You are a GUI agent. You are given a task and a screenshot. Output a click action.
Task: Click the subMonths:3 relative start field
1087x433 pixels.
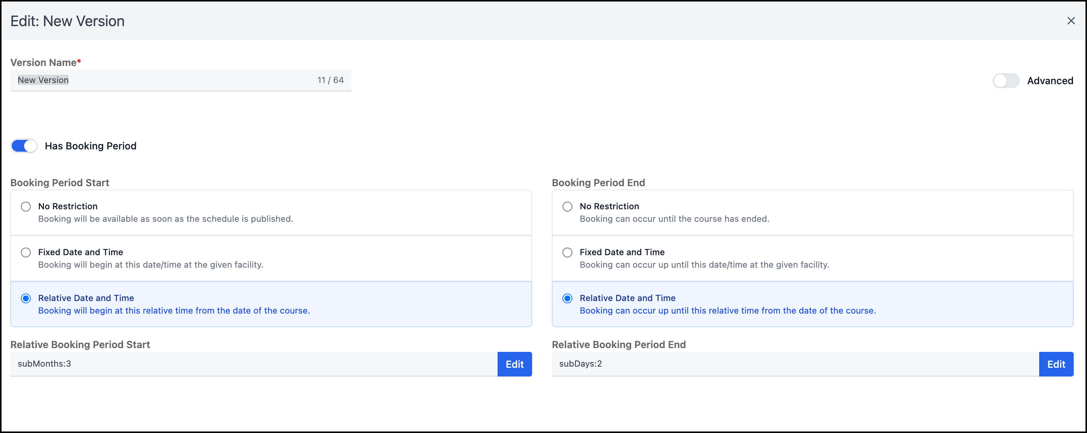[253, 364]
